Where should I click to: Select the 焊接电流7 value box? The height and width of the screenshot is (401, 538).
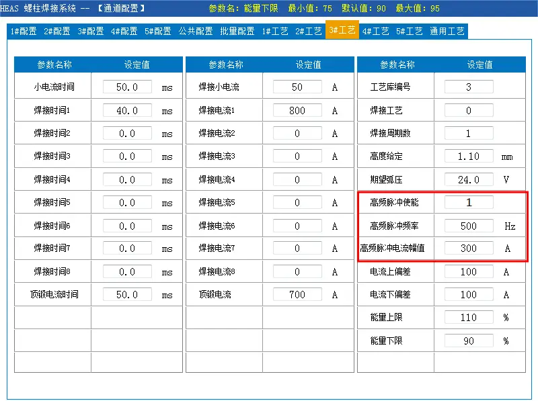[x=297, y=248]
